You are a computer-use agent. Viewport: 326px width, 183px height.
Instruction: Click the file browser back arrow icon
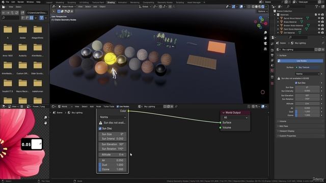(x=4, y=13)
